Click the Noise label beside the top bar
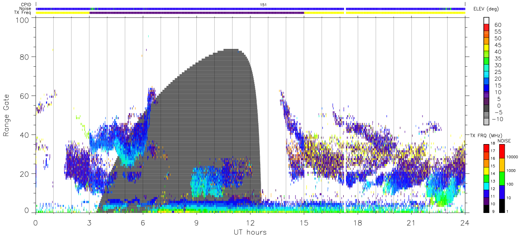 [26, 9]
